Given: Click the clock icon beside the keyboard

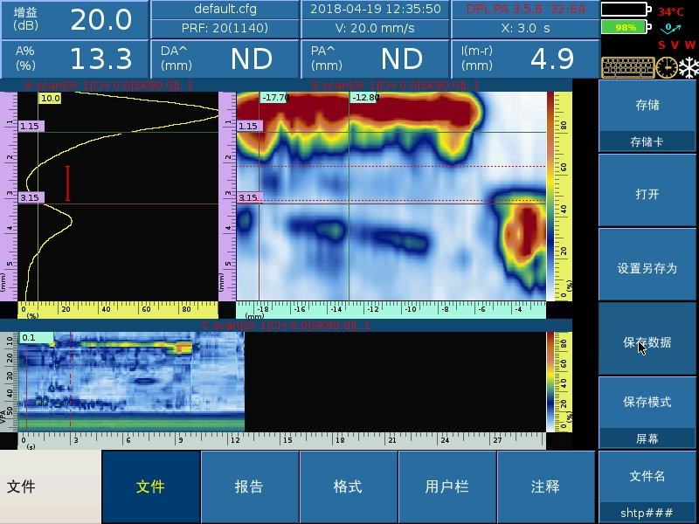Looking at the screenshot, I should pyautogui.click(x=666, y=67).
